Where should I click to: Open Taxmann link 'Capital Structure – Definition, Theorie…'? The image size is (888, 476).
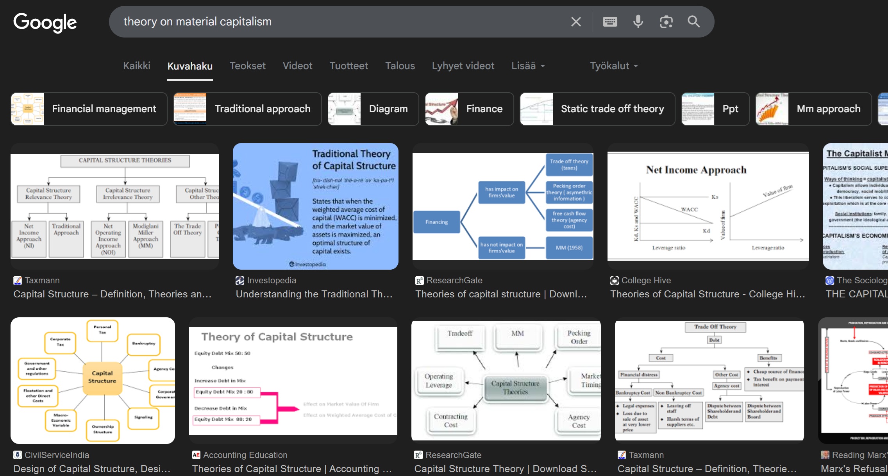pos(707,469)
